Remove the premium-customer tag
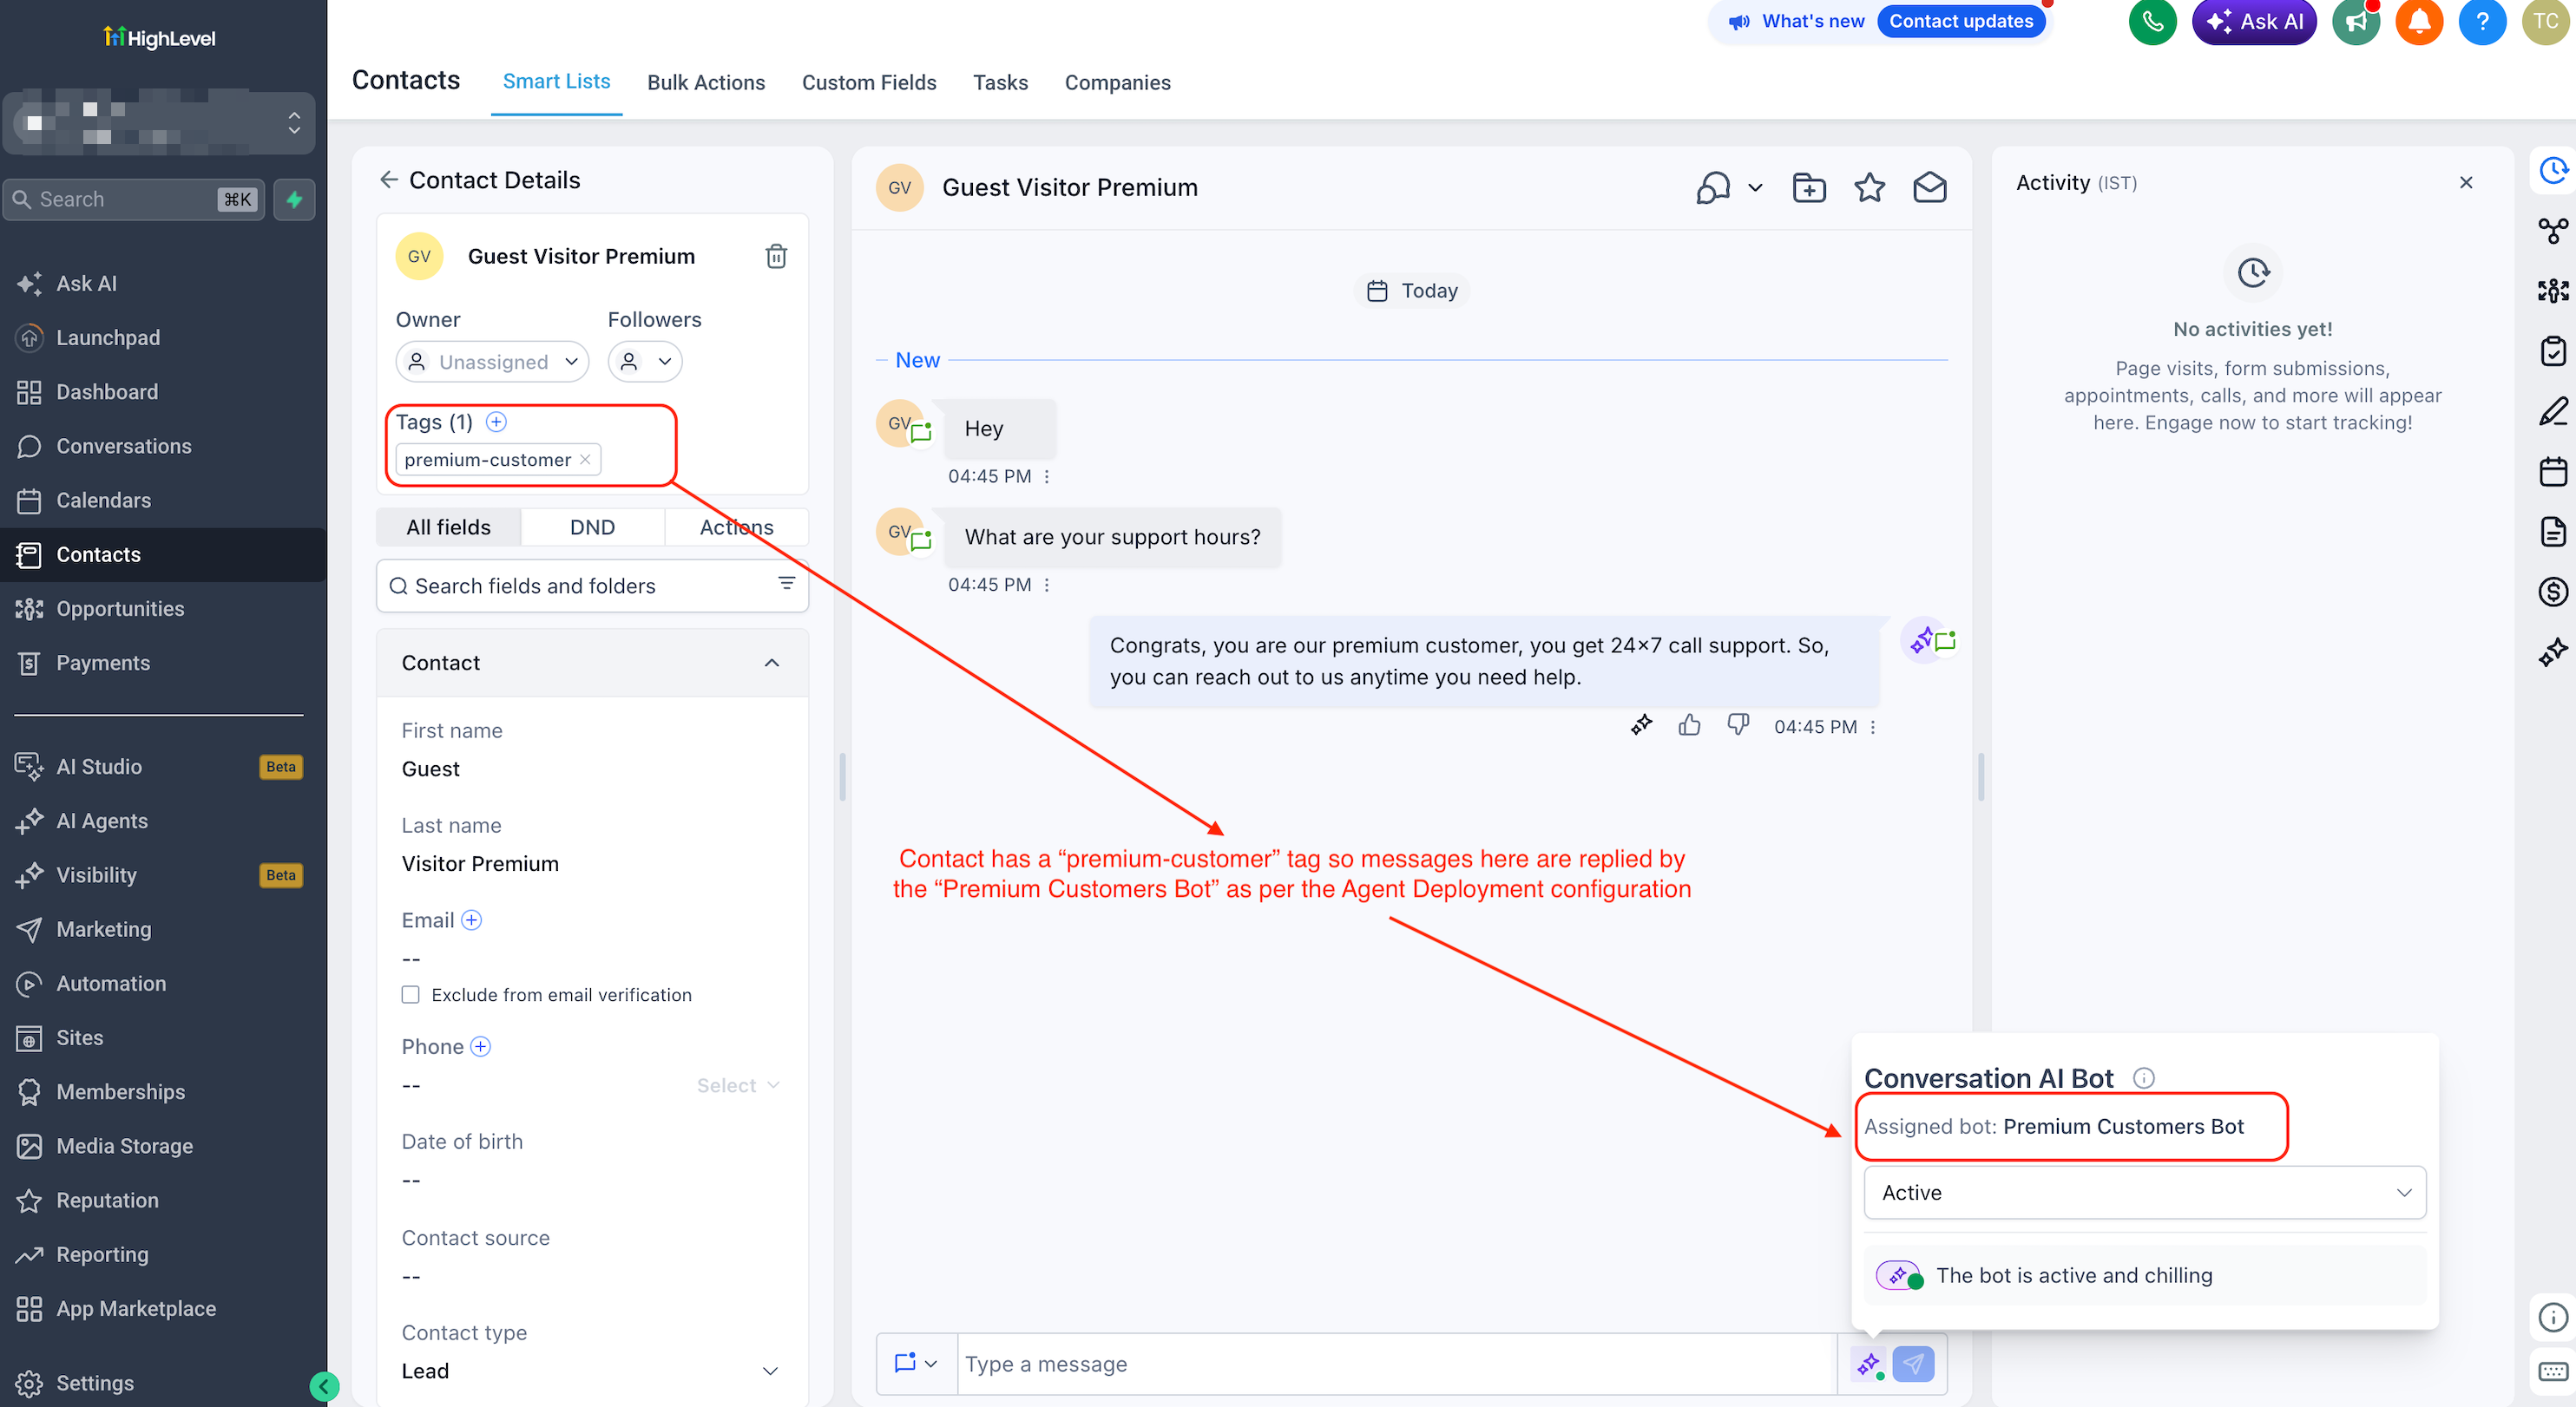Screen dimensions: 2576x1407 tap(585, 460)
